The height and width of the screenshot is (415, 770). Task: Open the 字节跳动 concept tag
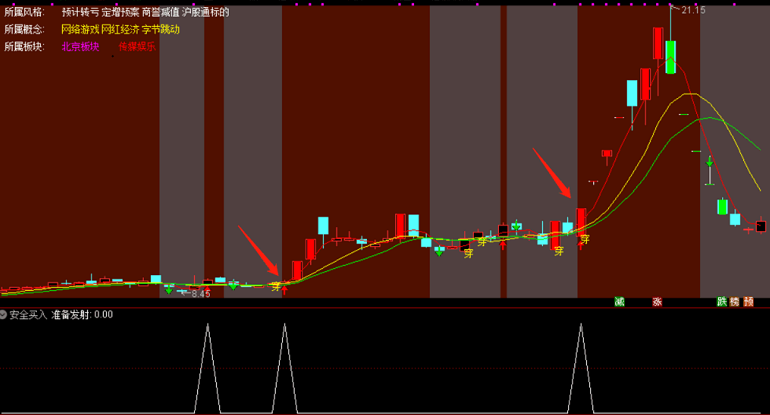(160, 29)
